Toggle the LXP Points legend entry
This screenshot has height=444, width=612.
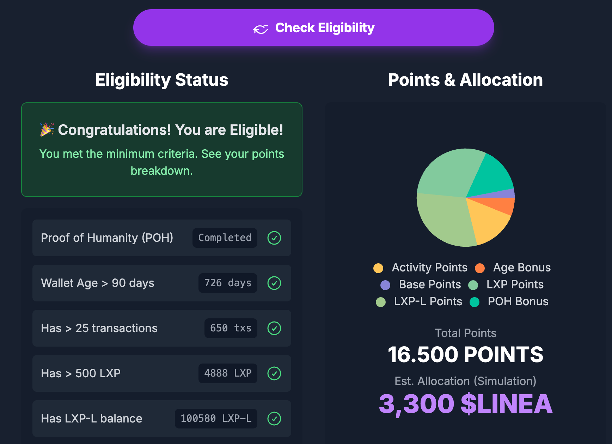pyautogui.click(x=506, y=284)
